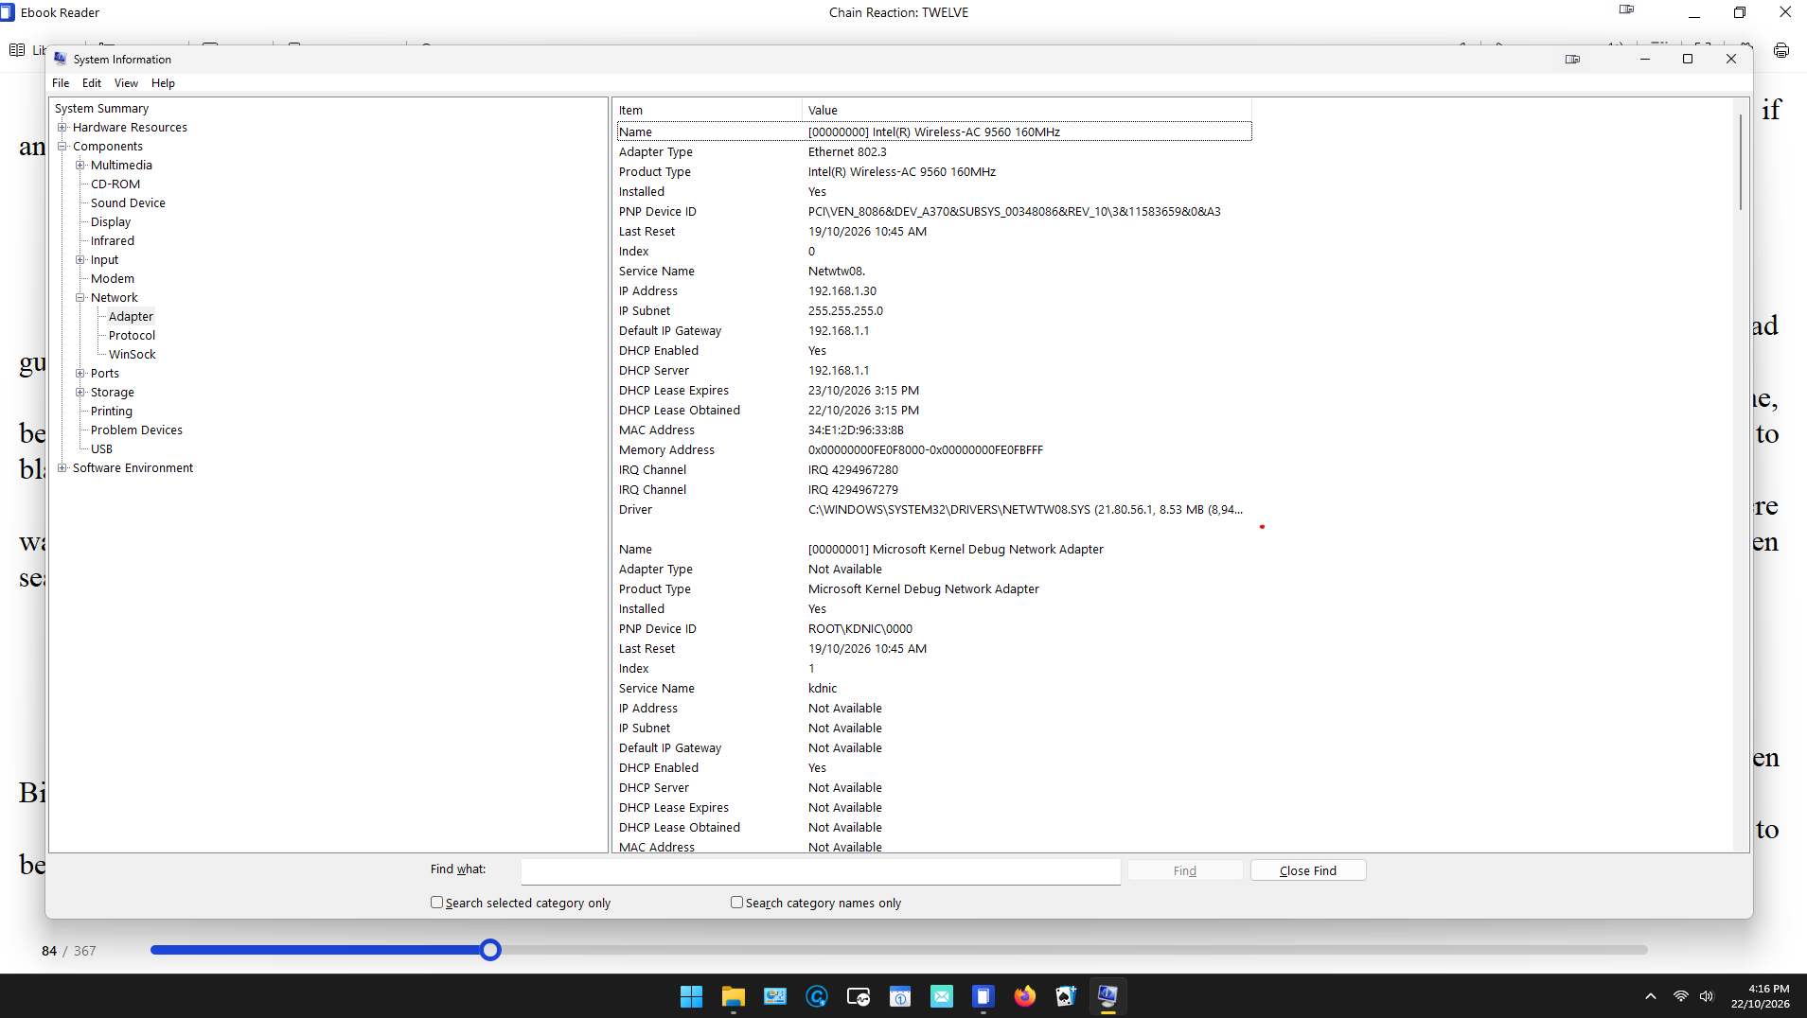This screenshot has width=1807, height=1018.
Task: Open the Mail app in taskbar
Action: point(941,996)
